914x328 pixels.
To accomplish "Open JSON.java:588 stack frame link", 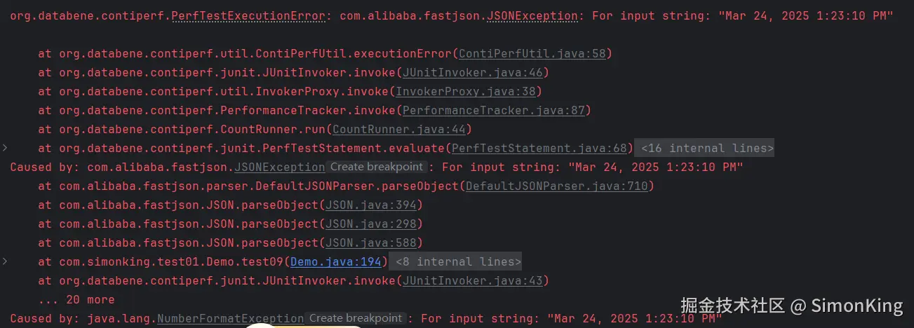I will coord(371,242).
